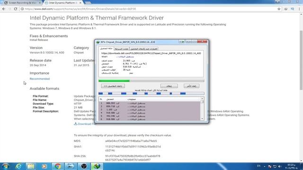Click the blue connection segments bar
Viewport: 303px width, 170px height.
(x=151, y=93)
